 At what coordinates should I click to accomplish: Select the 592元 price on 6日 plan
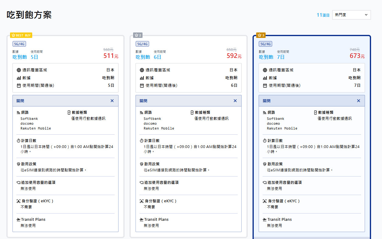point(234,56)
